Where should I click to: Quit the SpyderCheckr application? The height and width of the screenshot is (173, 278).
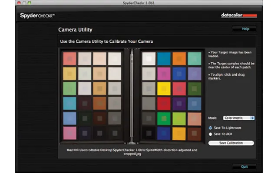(x=244, y=167)
